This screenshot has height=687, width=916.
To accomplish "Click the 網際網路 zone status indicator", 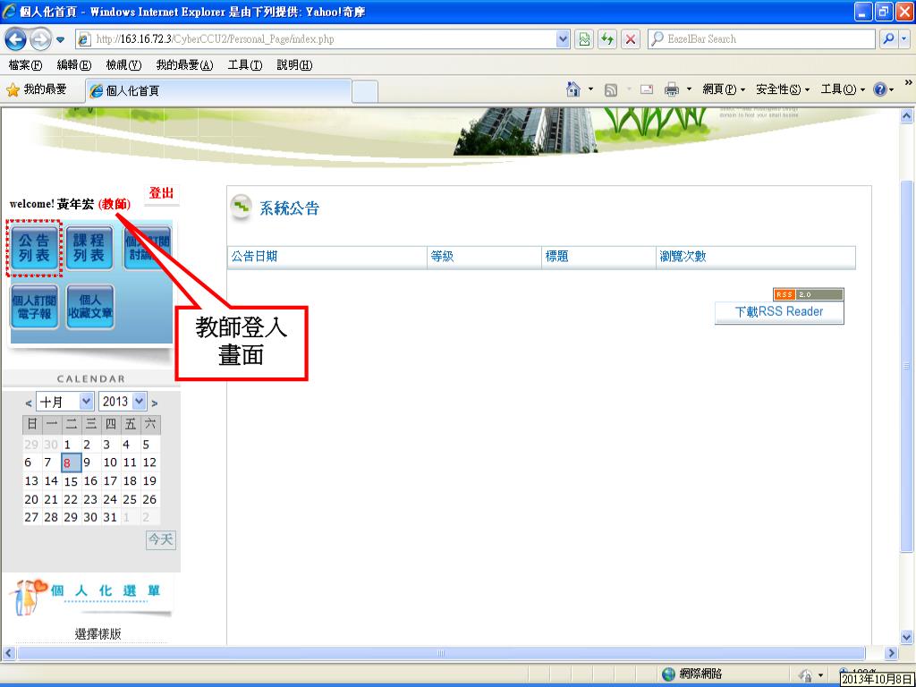I will click(x=693, y=674).
